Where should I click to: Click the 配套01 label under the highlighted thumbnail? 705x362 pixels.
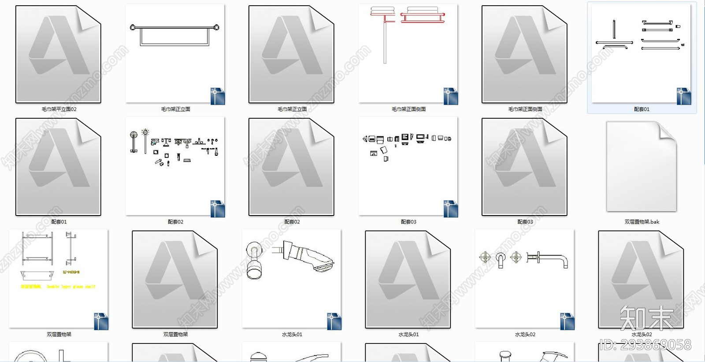[642, 109]
